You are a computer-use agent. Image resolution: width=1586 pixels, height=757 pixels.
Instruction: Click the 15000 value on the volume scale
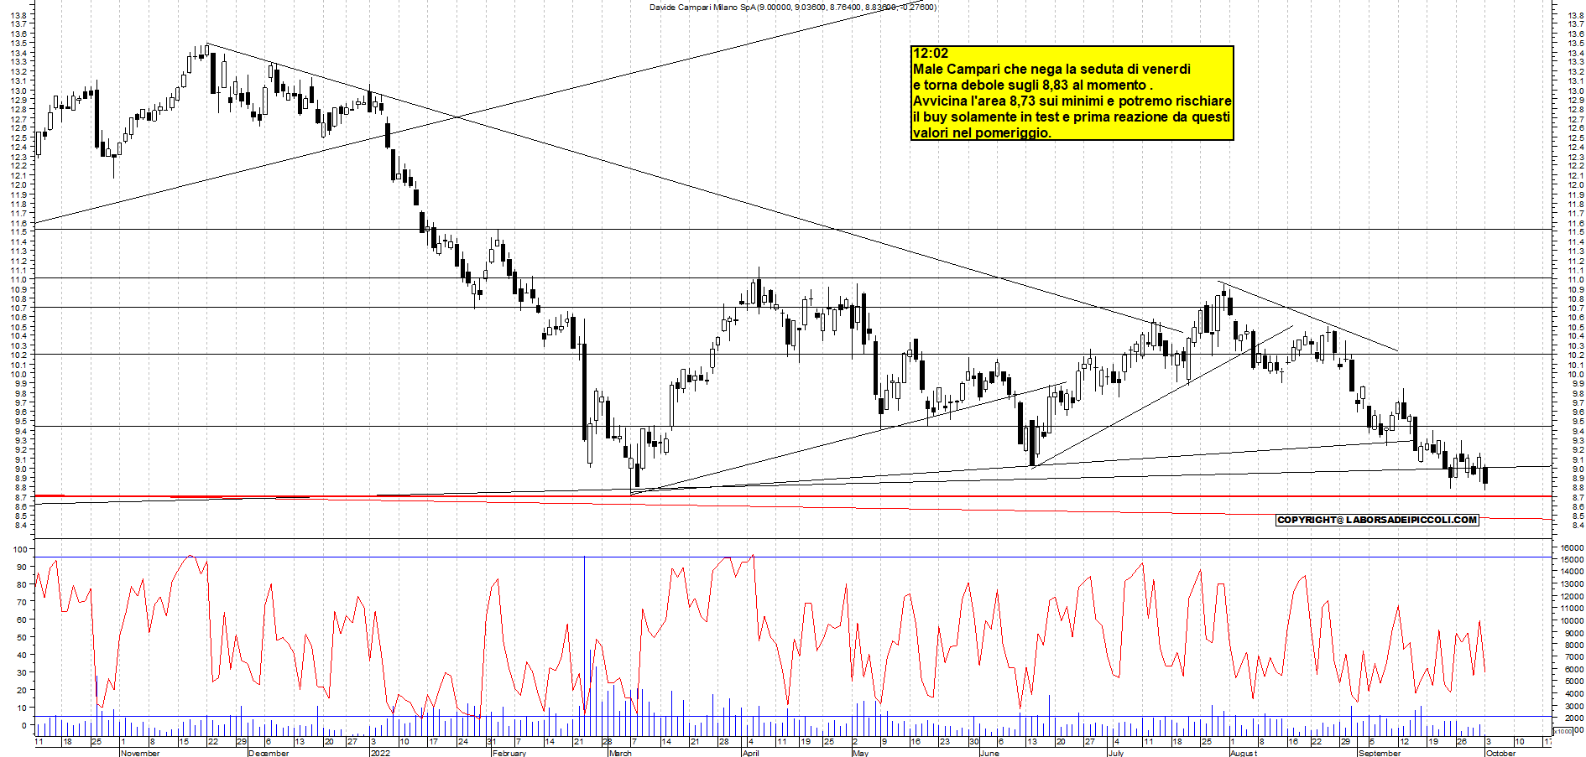tap(1571, 559)
